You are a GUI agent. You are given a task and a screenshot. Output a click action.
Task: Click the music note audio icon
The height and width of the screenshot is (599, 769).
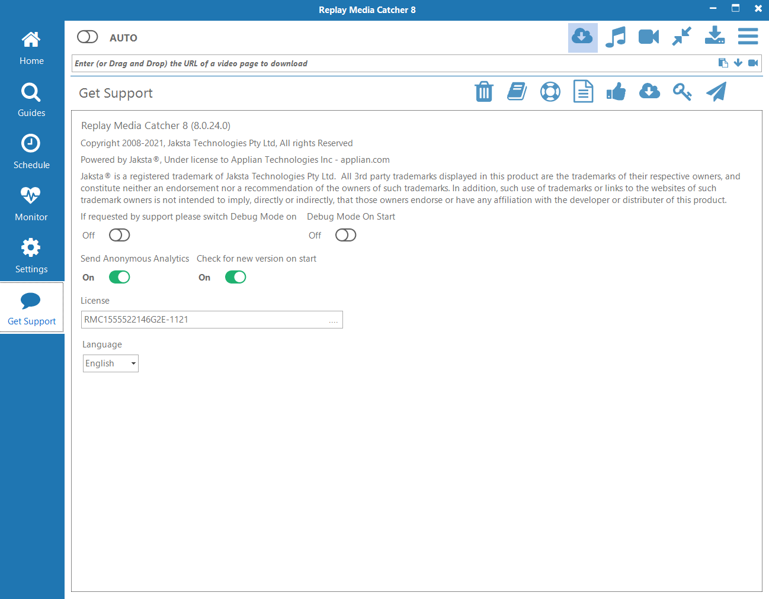(x=616, y=37)
